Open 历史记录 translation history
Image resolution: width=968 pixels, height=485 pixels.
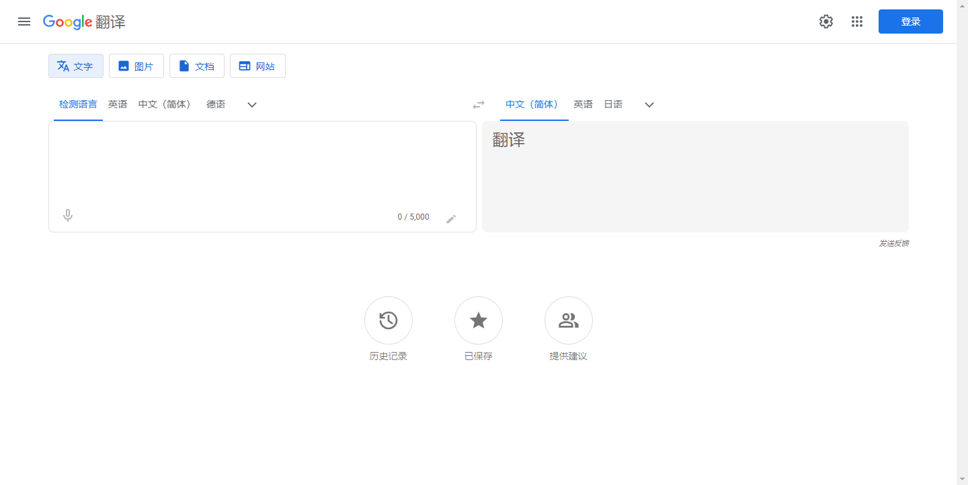(x=389, y=320)
